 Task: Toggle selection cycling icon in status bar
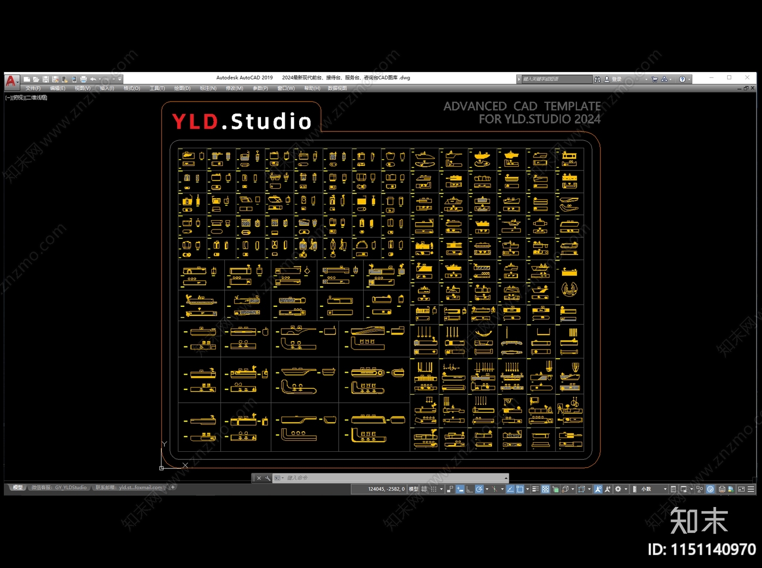(555, 489)
